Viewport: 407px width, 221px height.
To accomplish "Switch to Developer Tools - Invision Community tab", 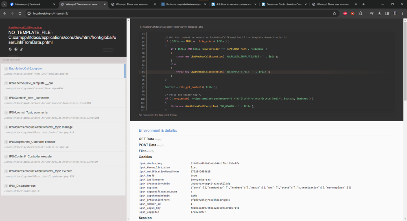I will [x=283, y=4].
